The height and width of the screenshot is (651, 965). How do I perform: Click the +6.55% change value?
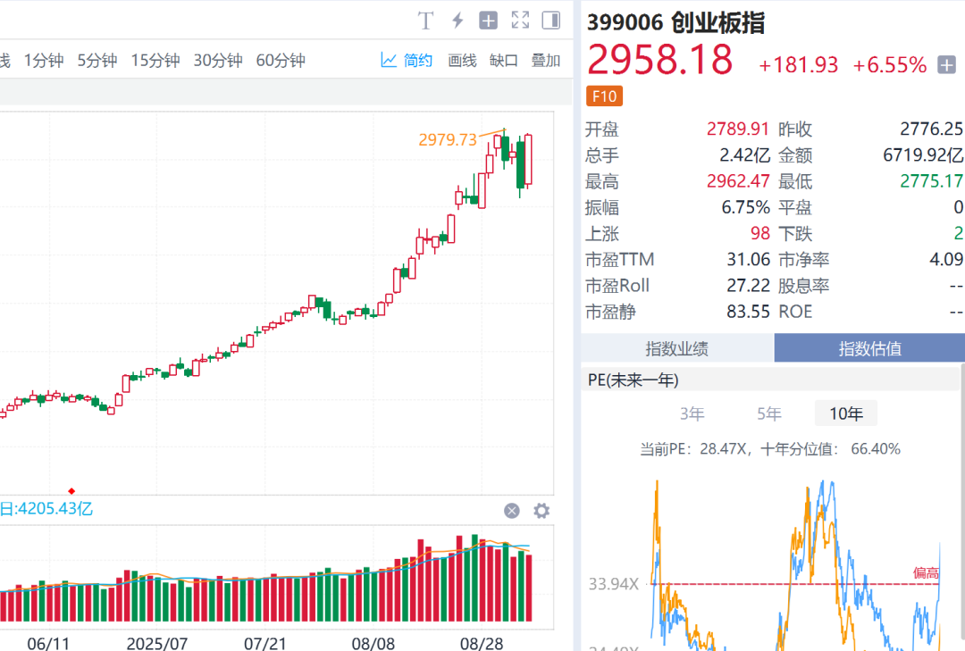coord(889,64)
